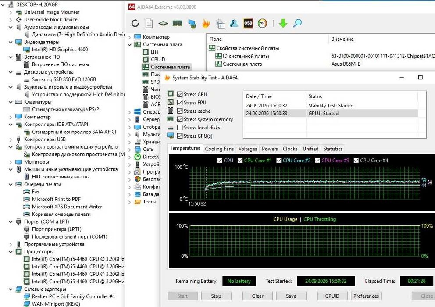Click the Fax printer icon
This screenshot has width=435, height=307.
point(27,192)
